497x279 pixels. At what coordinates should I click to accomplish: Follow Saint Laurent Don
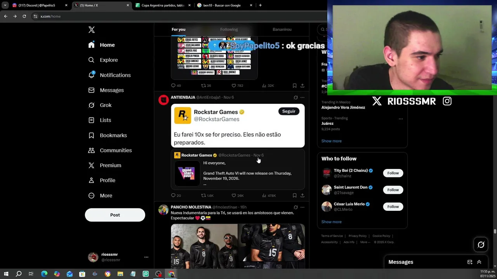click(393, 190)
